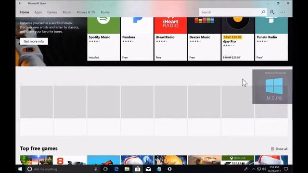The image size is (308, 173).
Task: Open Settings gear on taskbar
Action: (169, 169)
